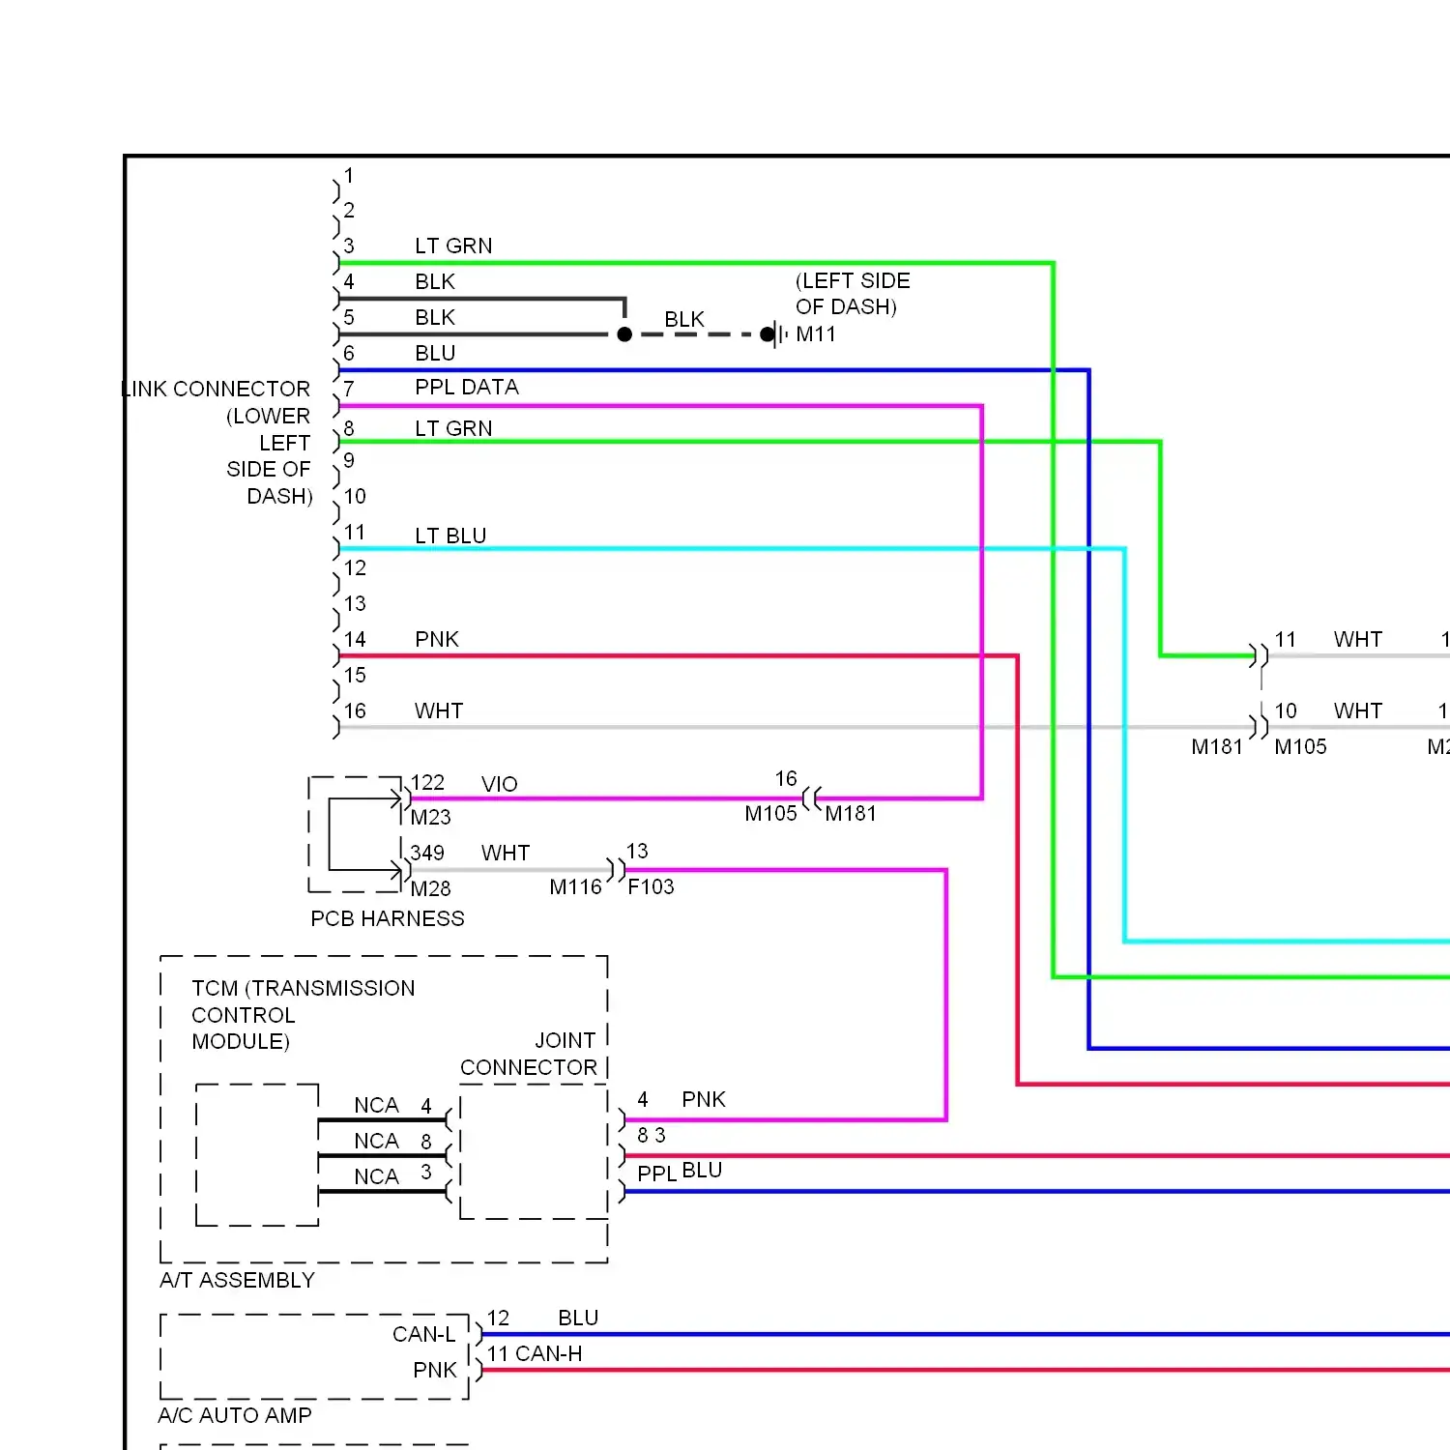Click the F103 connector label
This screenshot has width=1450, height=1450.
point(651,886)
